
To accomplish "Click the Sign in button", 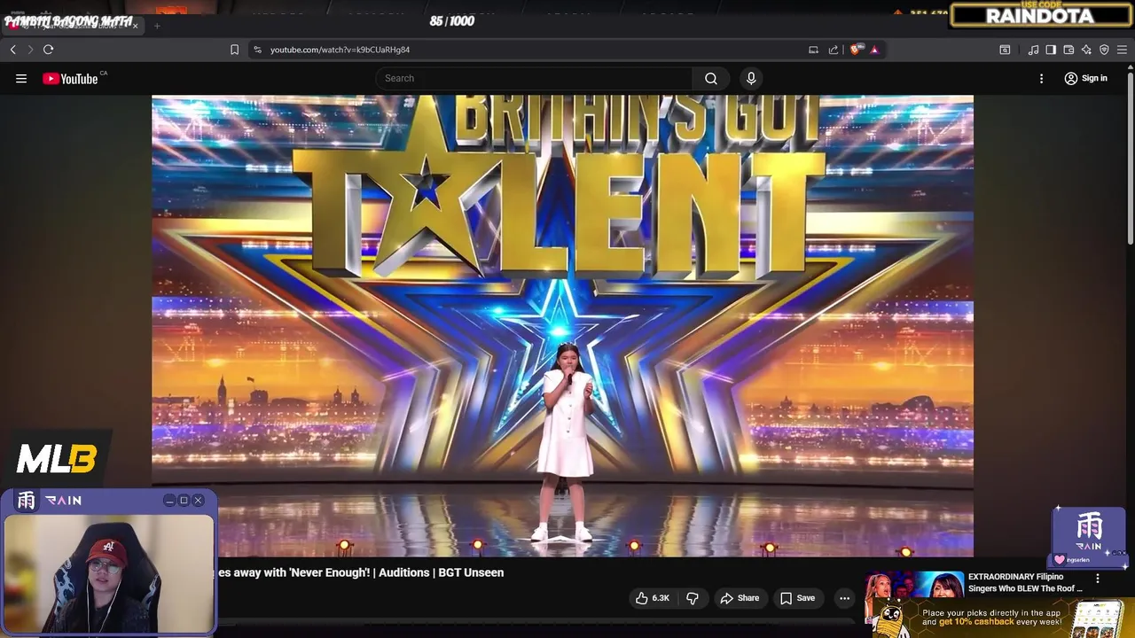I will click(1085, 78).
